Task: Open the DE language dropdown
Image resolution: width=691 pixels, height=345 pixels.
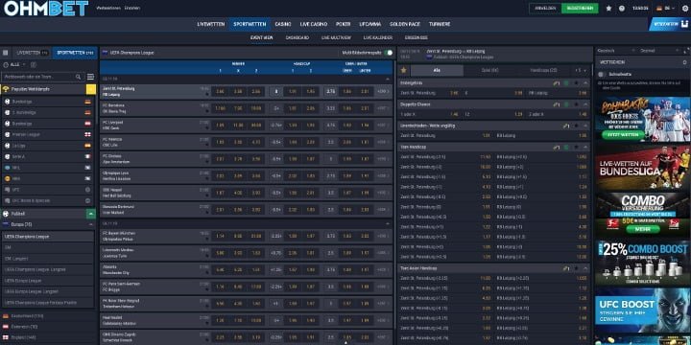Action: pyautogui.click(x=670, y=8)
